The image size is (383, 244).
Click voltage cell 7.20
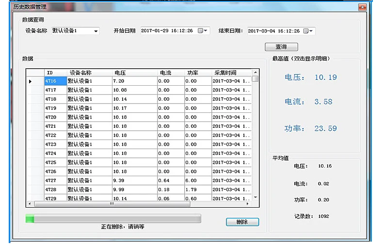pos(135,81)
